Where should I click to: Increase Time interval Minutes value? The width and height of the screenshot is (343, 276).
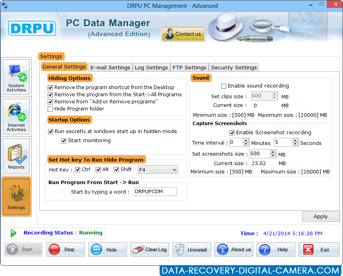(246, 141)
